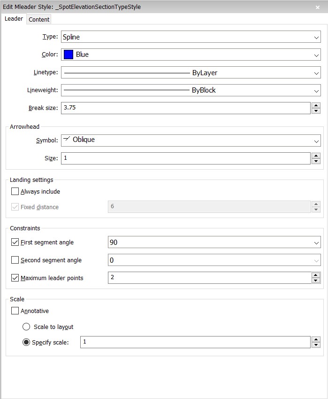Decrease Maximum leader points spinner
The image size is (328, 399).
pos(316,281)
